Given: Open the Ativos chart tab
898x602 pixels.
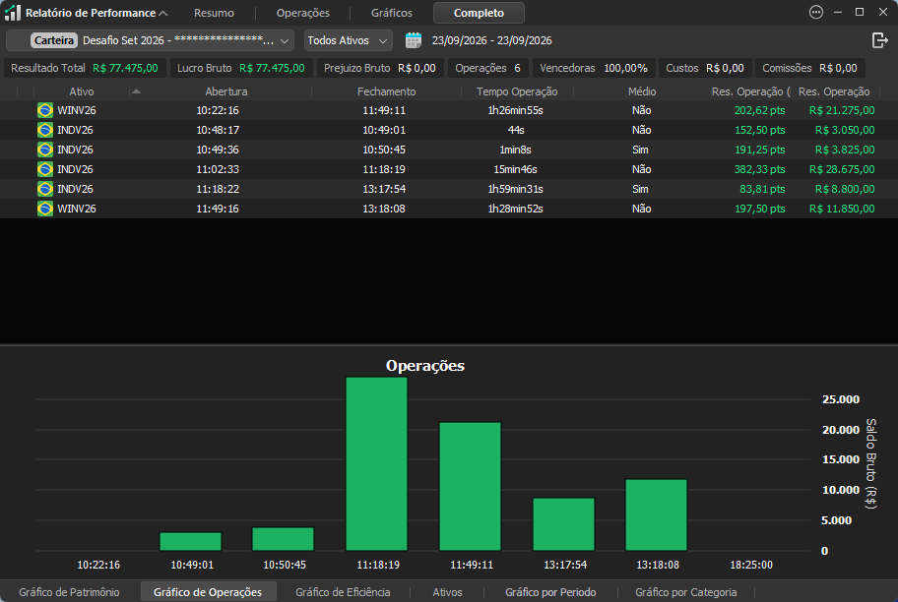Looking at the screenshot, I should pyautogui.click(x=447, y=592).
